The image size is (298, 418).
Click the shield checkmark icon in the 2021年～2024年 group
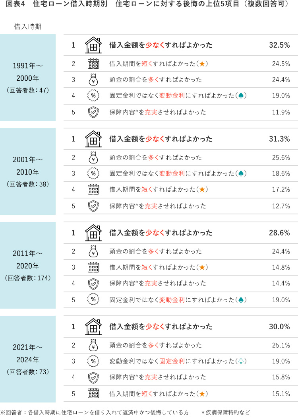pos(93,377)
